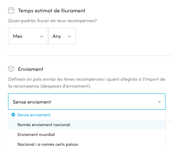
Task: Click the Enviament section heading
Action: point(31,69)
